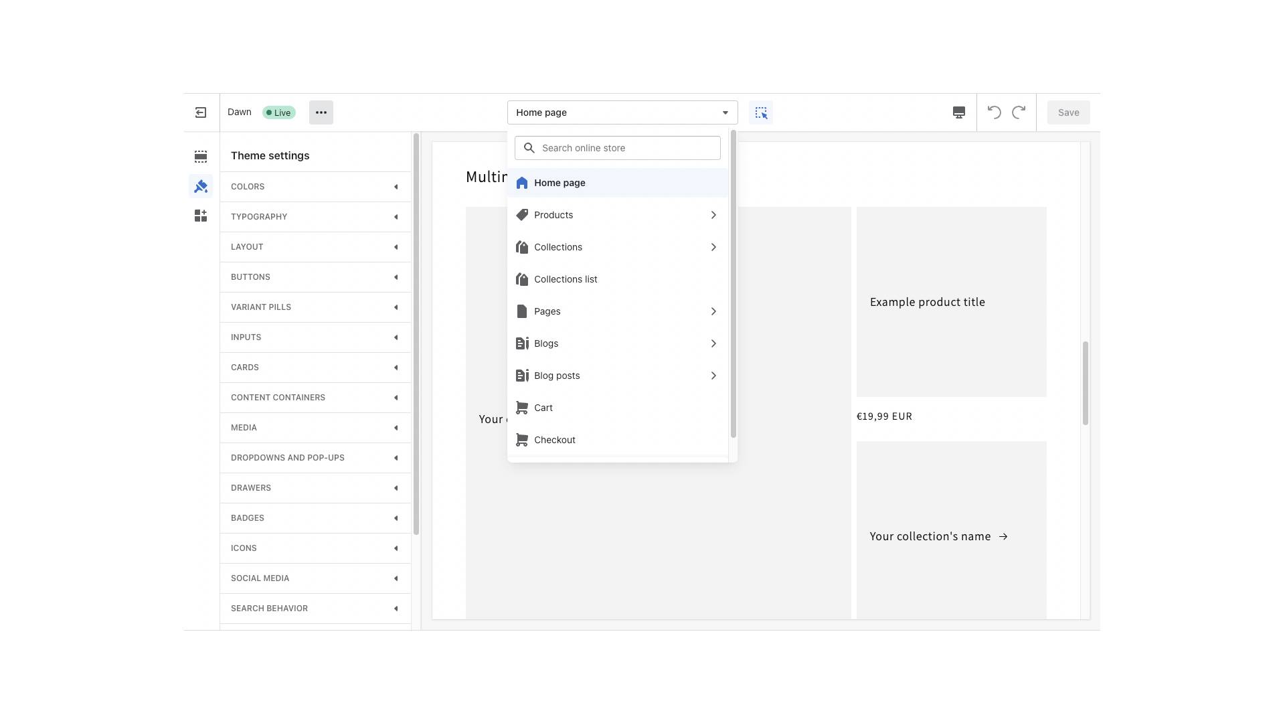Image resolution: width=1285 pixels, height=723 pixels.
Task: Expand DROPDOWNS AND POP-UPS section
Action: tap(315, 458)
